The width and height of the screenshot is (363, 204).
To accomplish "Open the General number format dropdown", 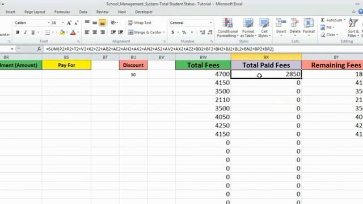I will (210, 23).
